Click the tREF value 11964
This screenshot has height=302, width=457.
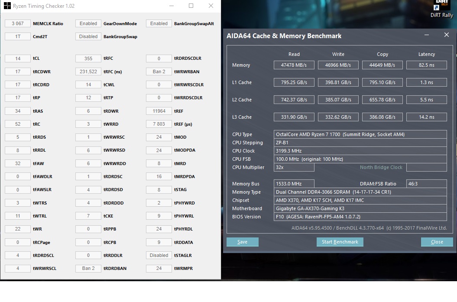point(159,111)
